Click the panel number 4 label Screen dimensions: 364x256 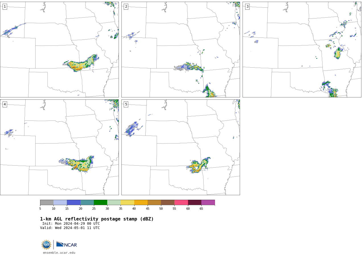(5, 104)
